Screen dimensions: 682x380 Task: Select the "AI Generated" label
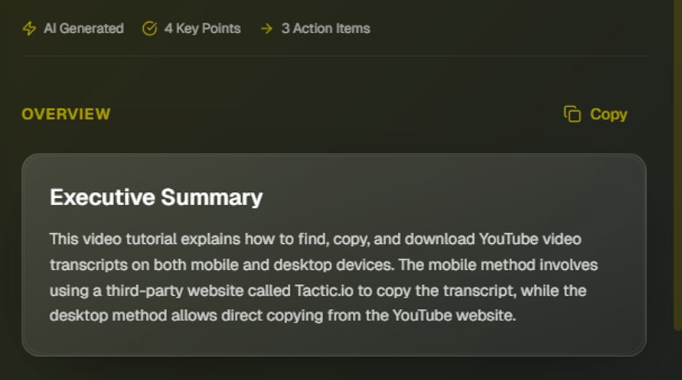83,28
